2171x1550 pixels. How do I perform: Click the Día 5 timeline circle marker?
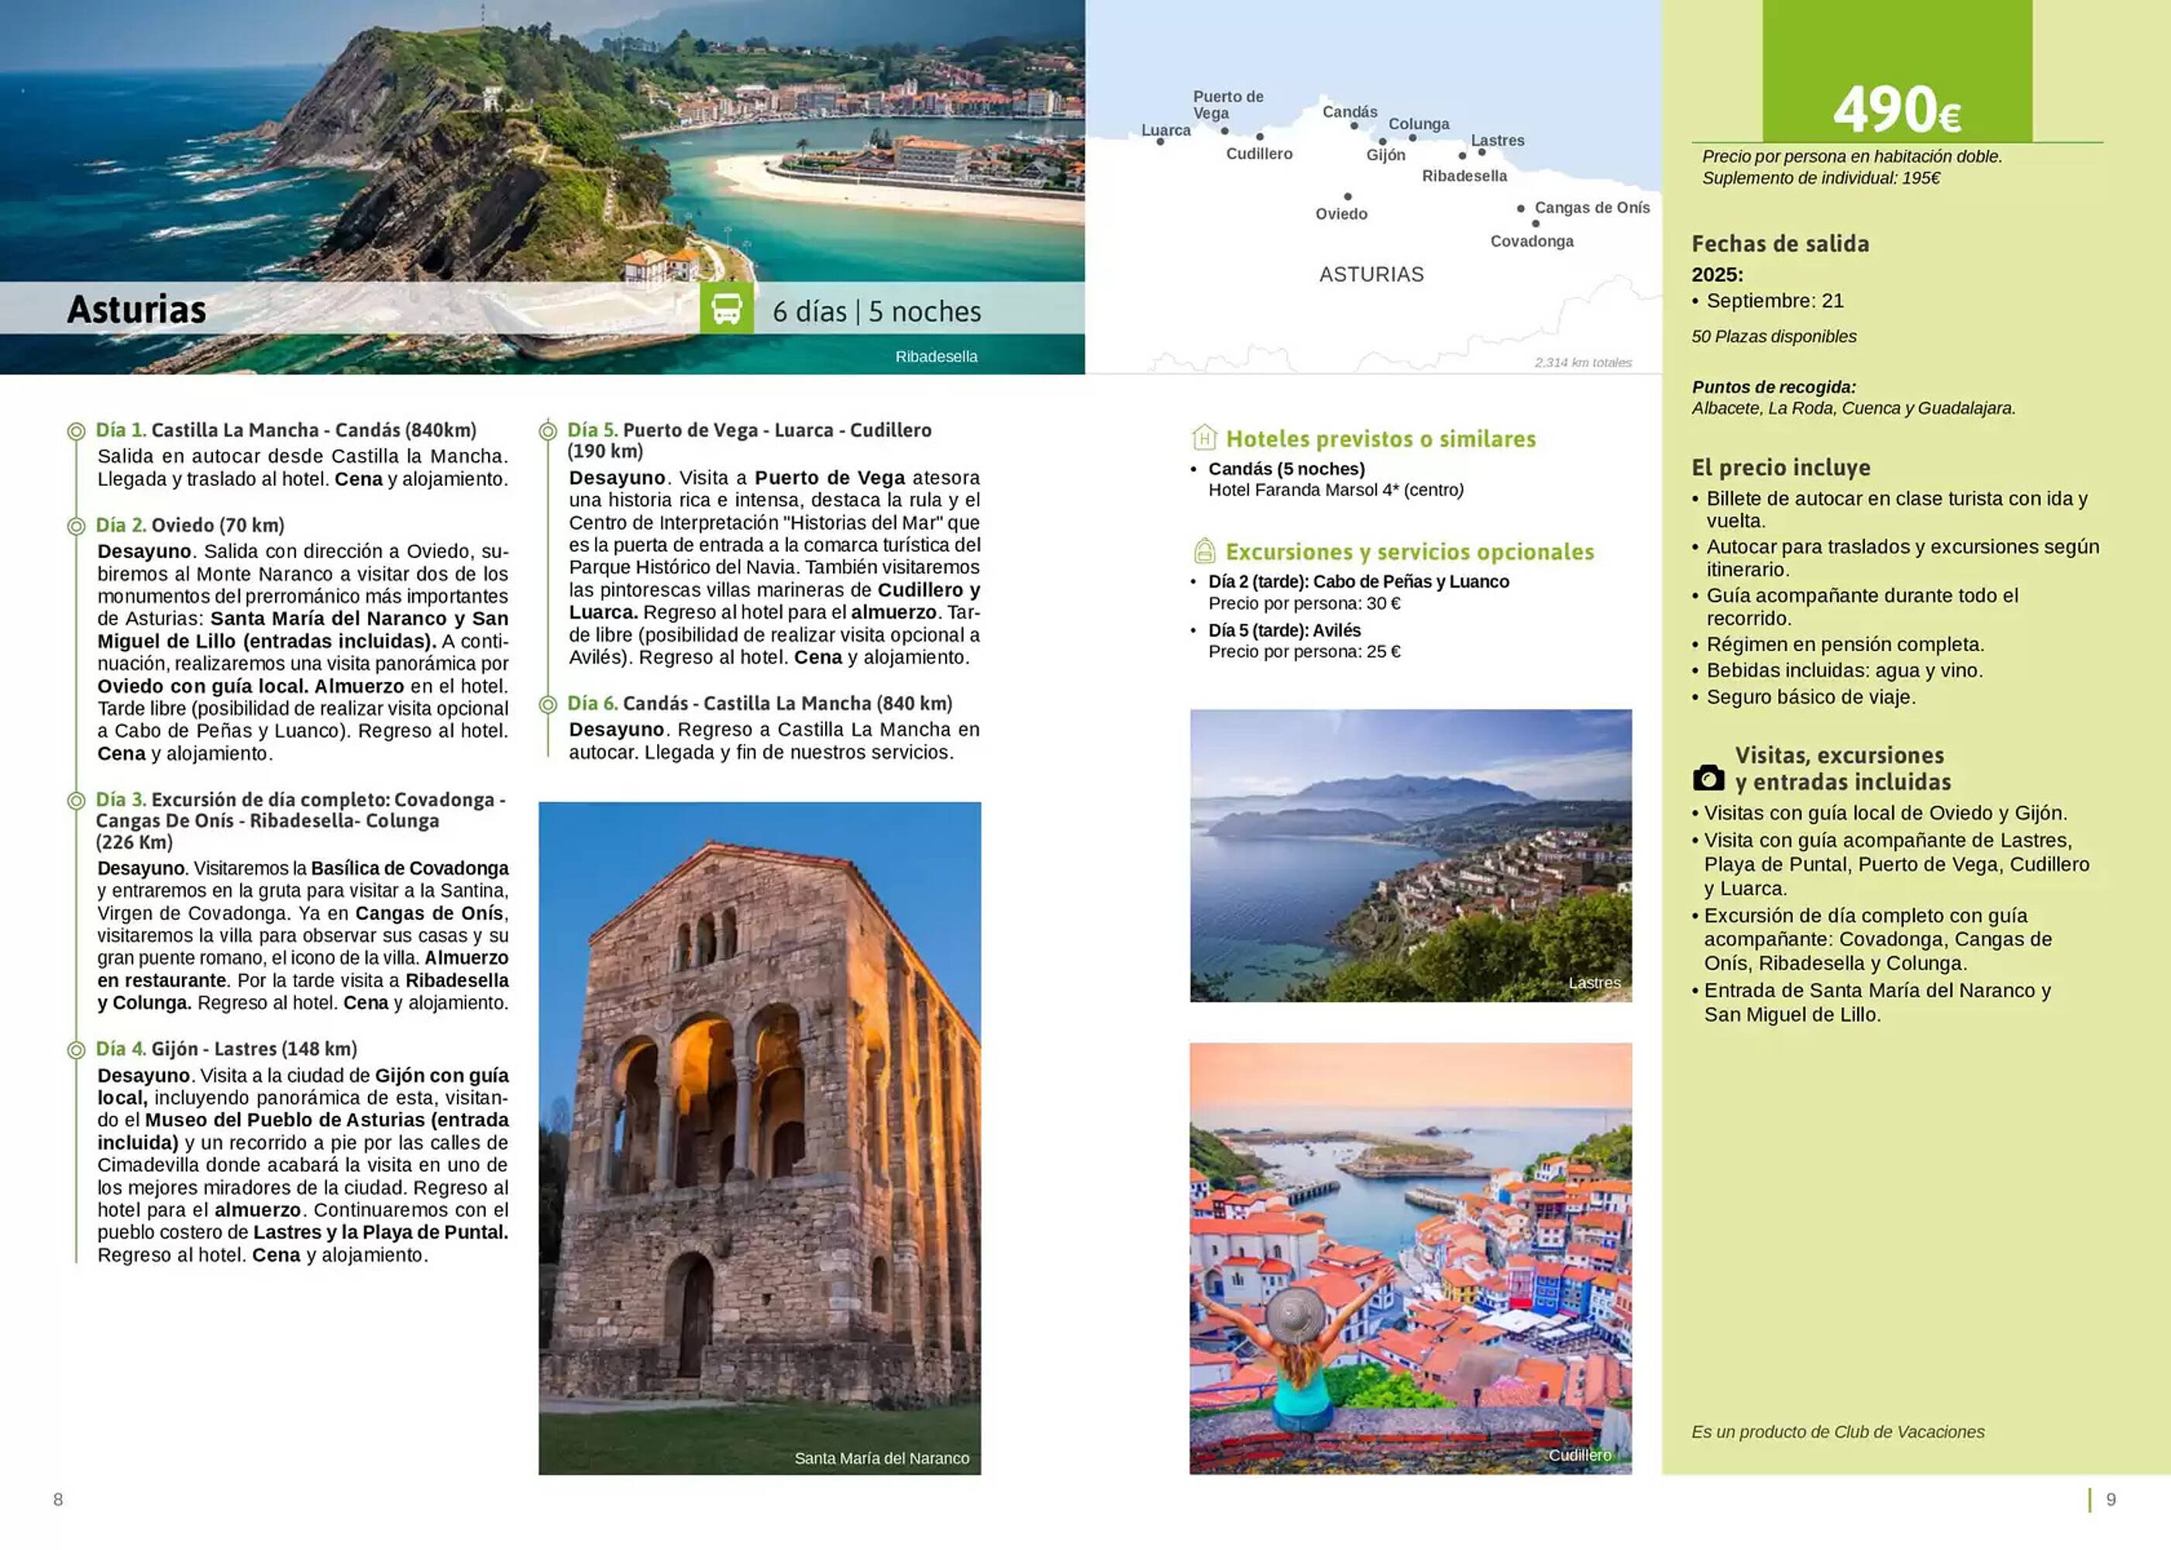[548, 432]
